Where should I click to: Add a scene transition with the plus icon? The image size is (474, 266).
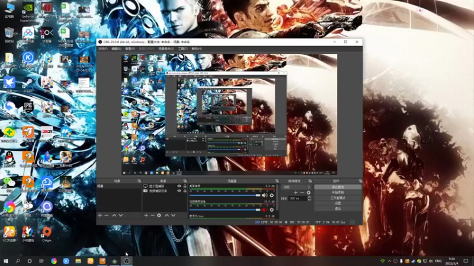point(296,193)
